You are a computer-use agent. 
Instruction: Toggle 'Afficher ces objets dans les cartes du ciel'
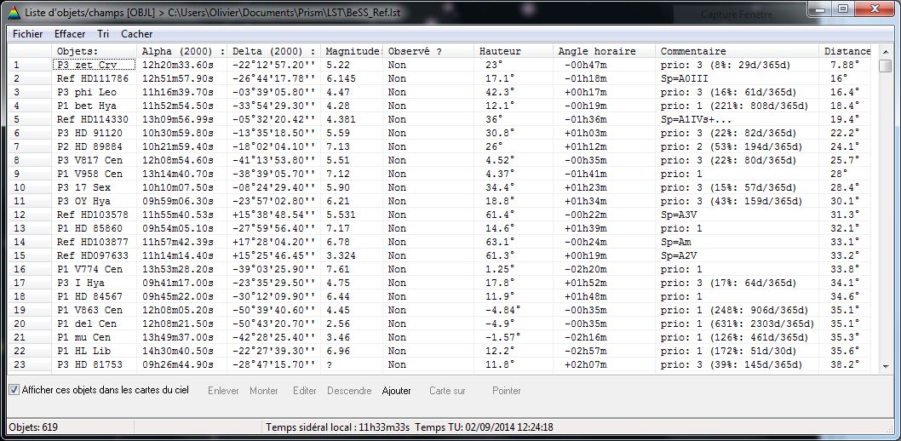(x=14, y=390)
